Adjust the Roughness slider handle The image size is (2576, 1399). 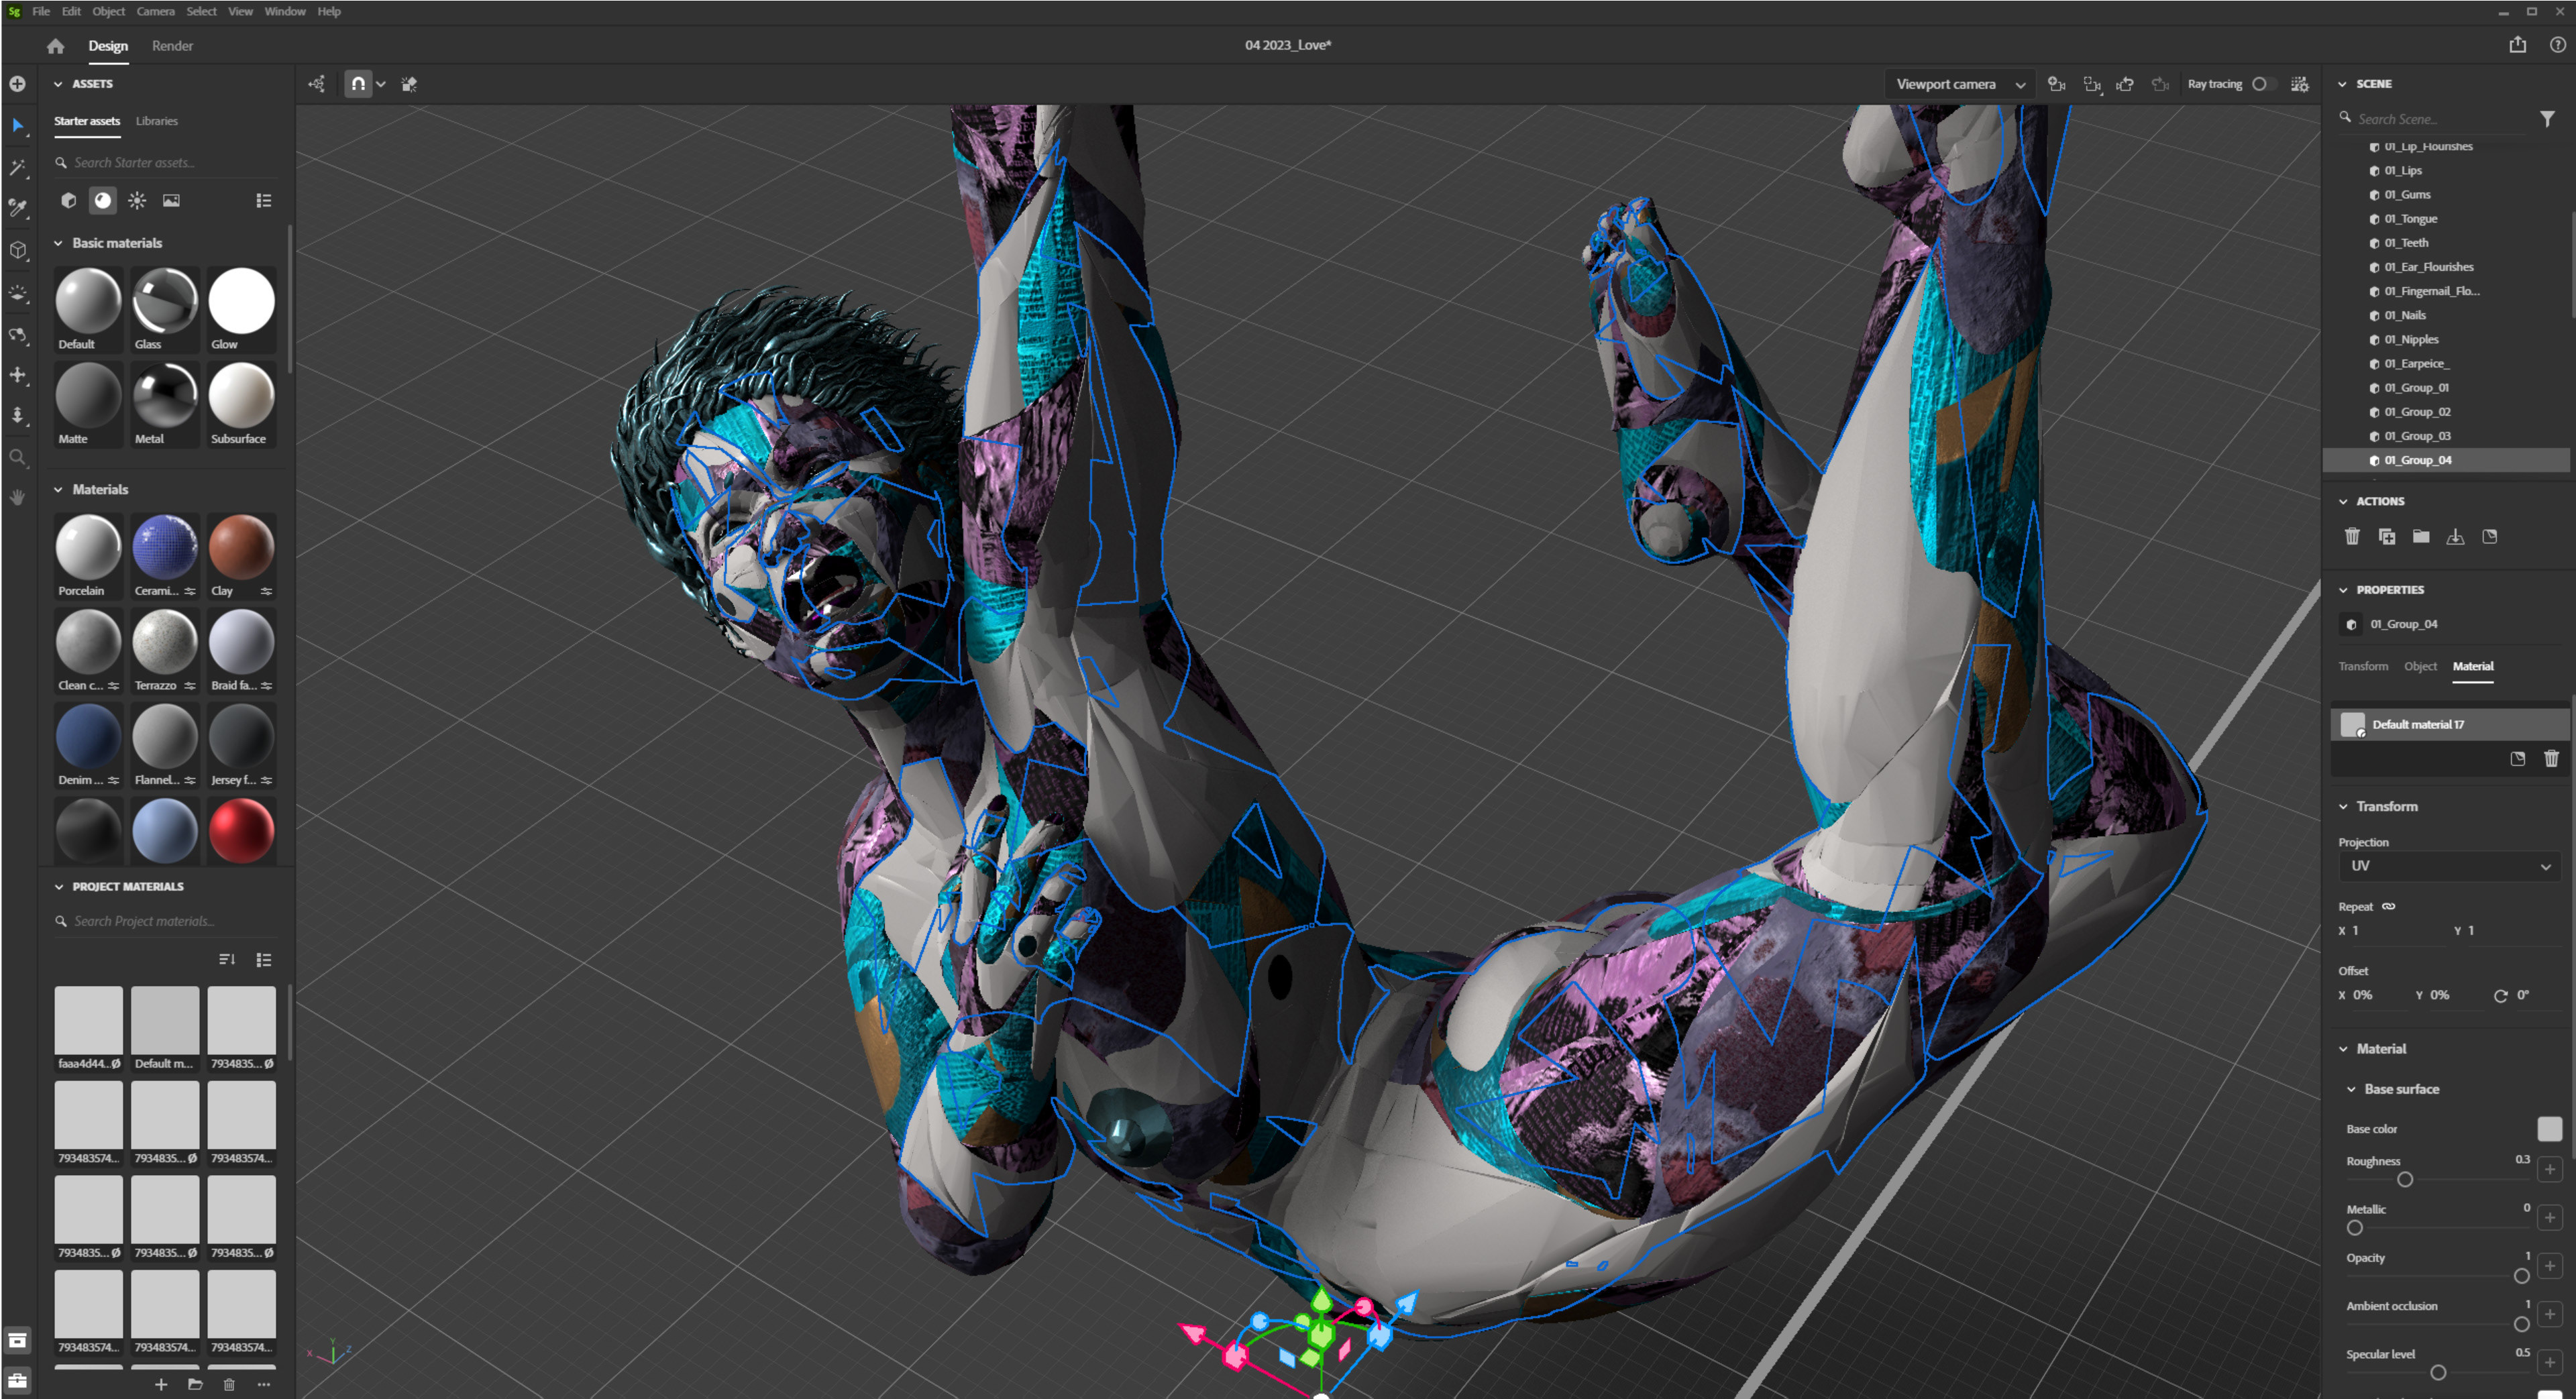2404,1179
